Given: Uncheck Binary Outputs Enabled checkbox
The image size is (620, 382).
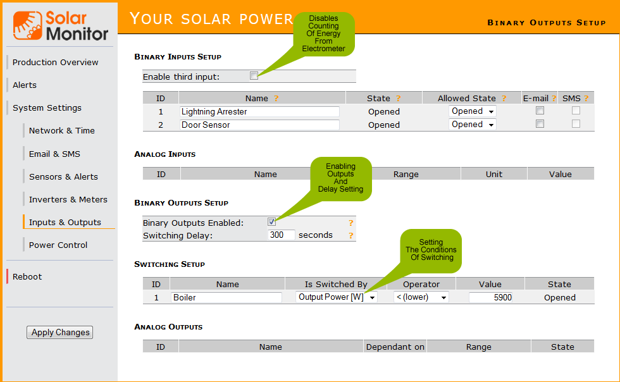Looking at the screenshot, I should [271, 222].
